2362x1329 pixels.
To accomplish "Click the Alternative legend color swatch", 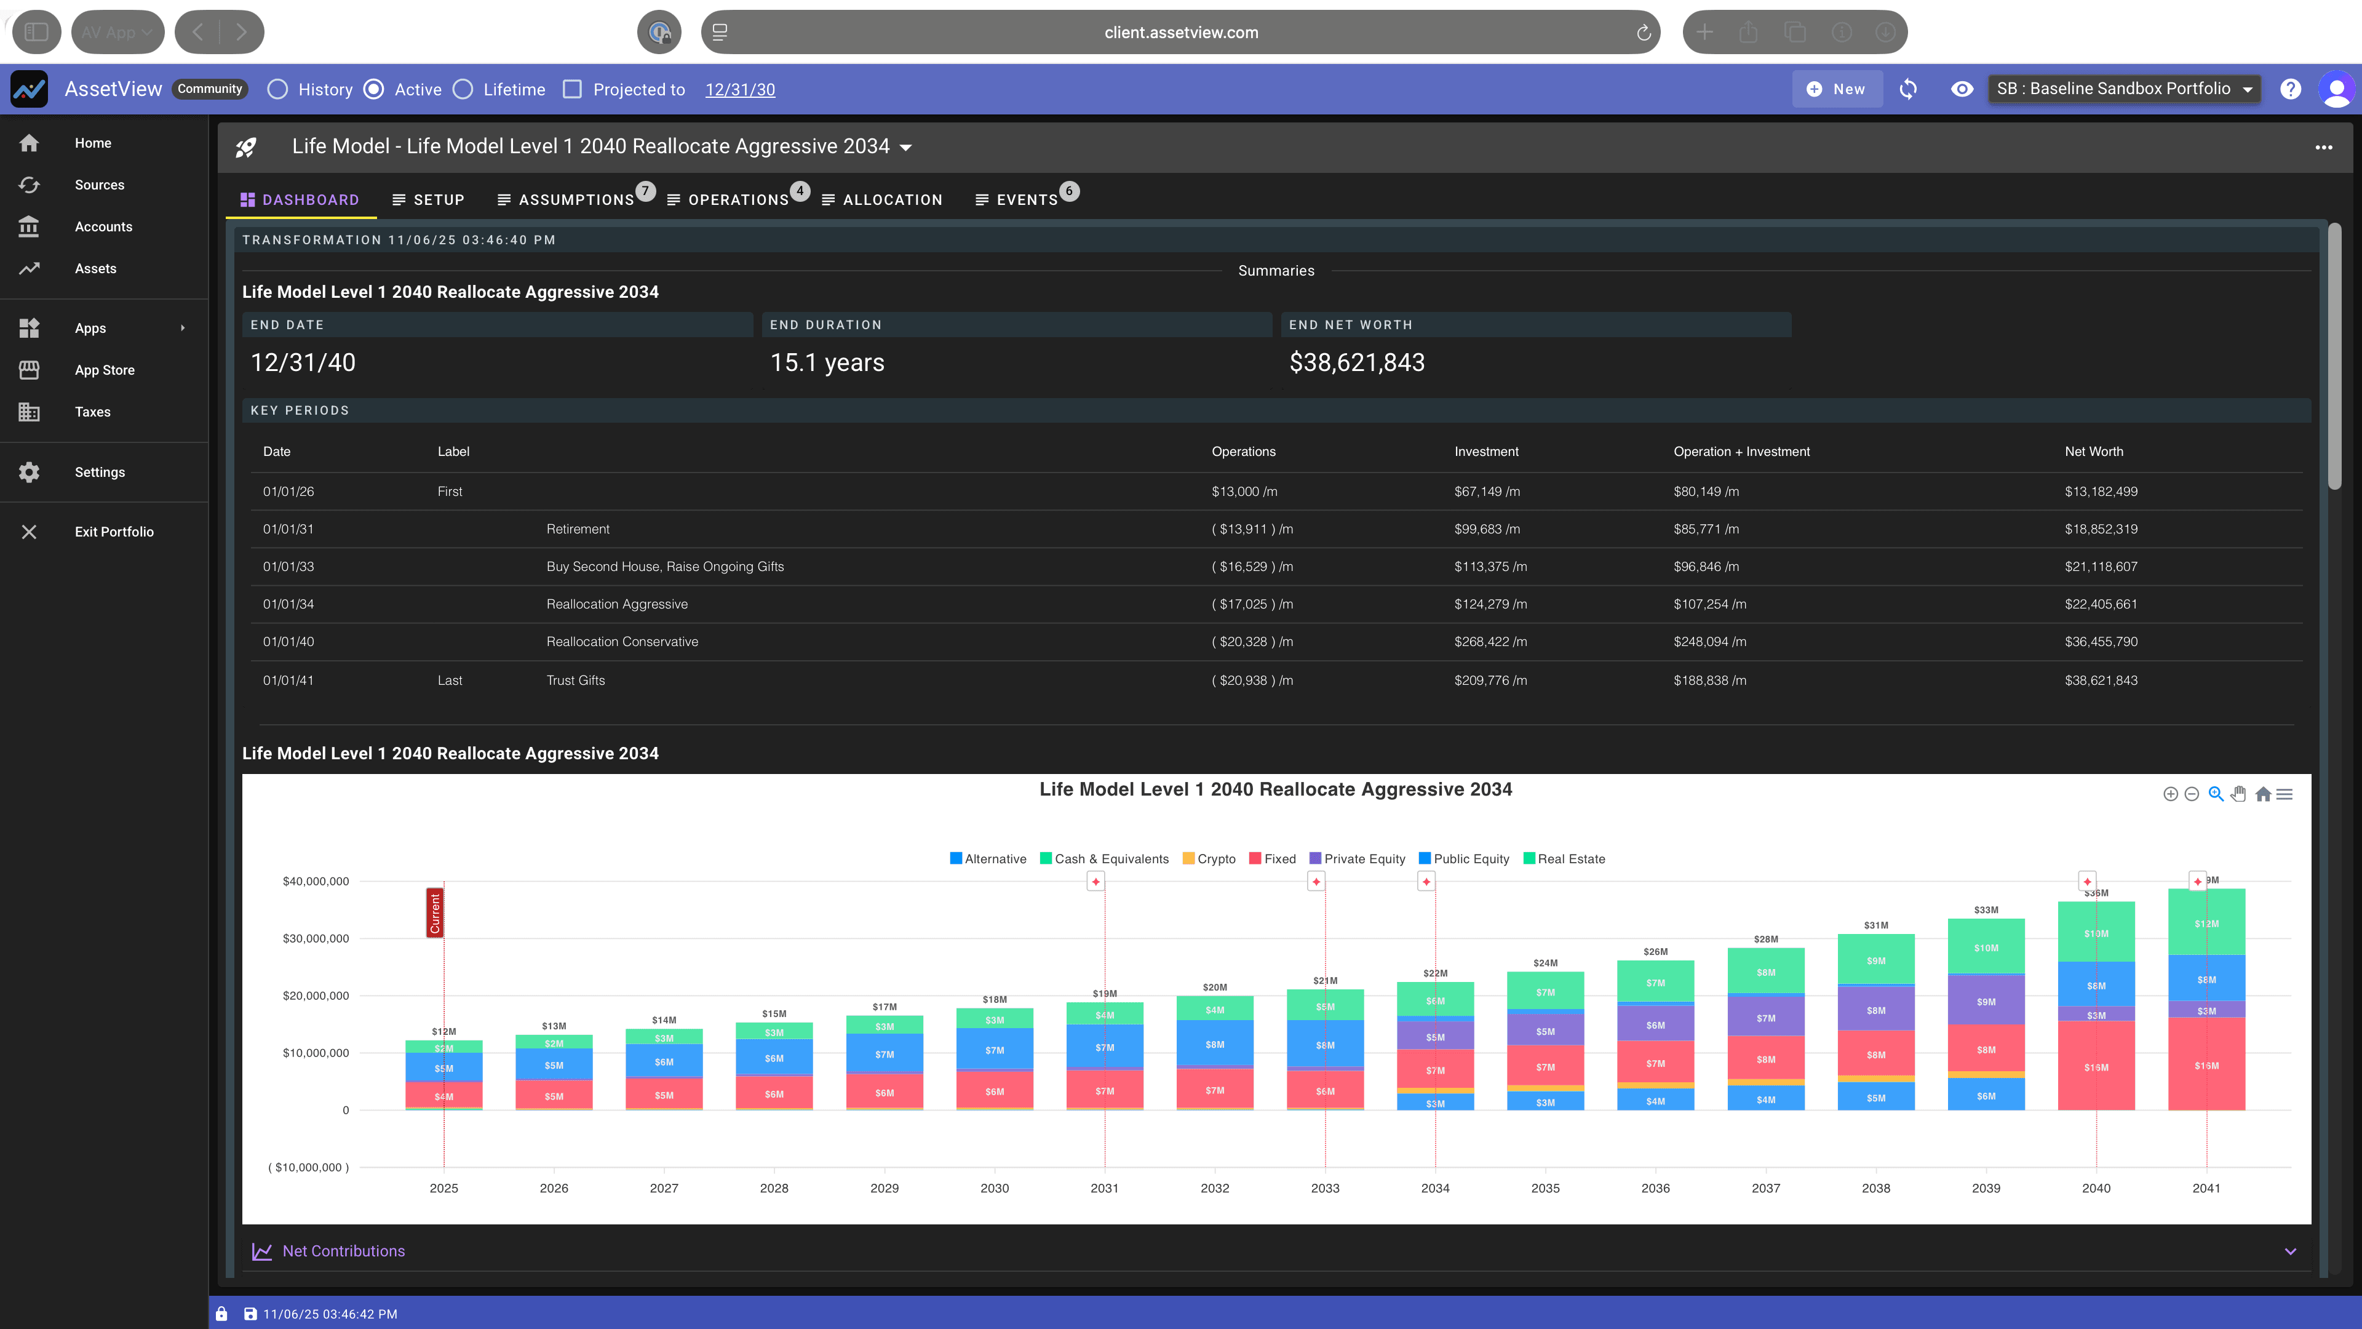I will [955, 858].
